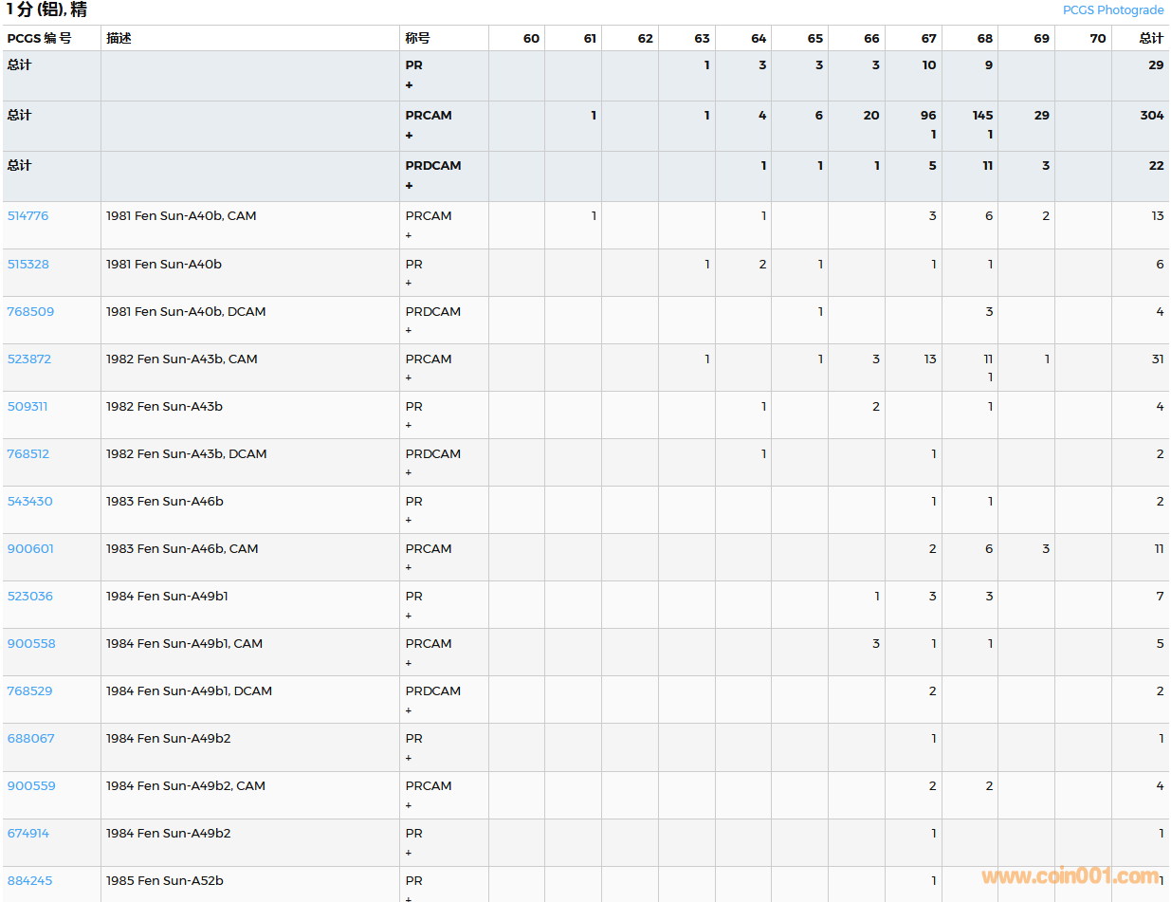Expand the plus in 1981 Fen Sun-A40b, CAM row
Image resolution: width=1171 pixels, height=902 pixels.
tap(409, 235)
